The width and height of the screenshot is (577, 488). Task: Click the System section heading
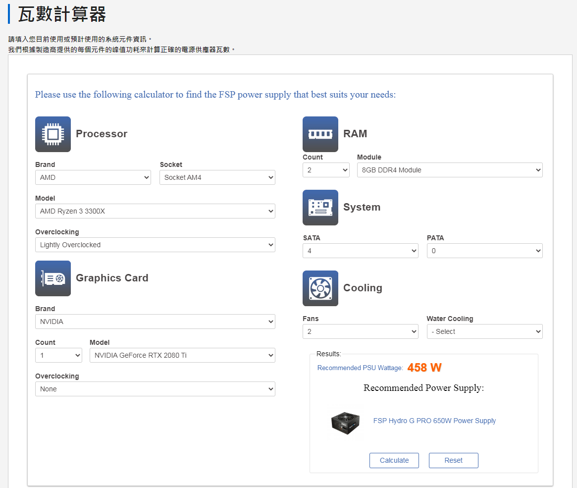pos(362,207)
